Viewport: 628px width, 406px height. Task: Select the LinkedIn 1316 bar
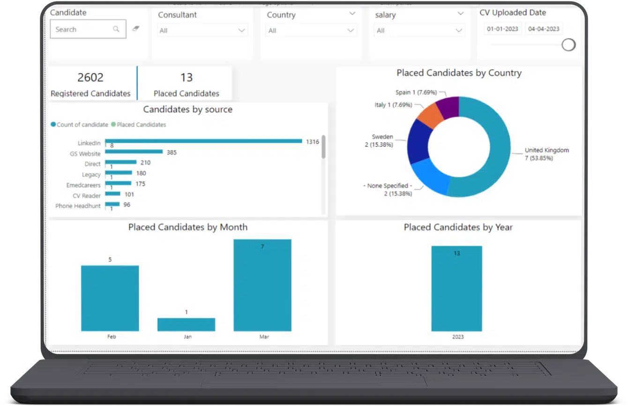(x=203, y=141)
